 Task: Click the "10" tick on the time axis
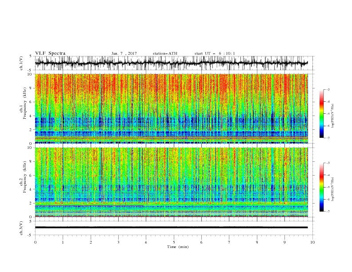pos(312,242)
